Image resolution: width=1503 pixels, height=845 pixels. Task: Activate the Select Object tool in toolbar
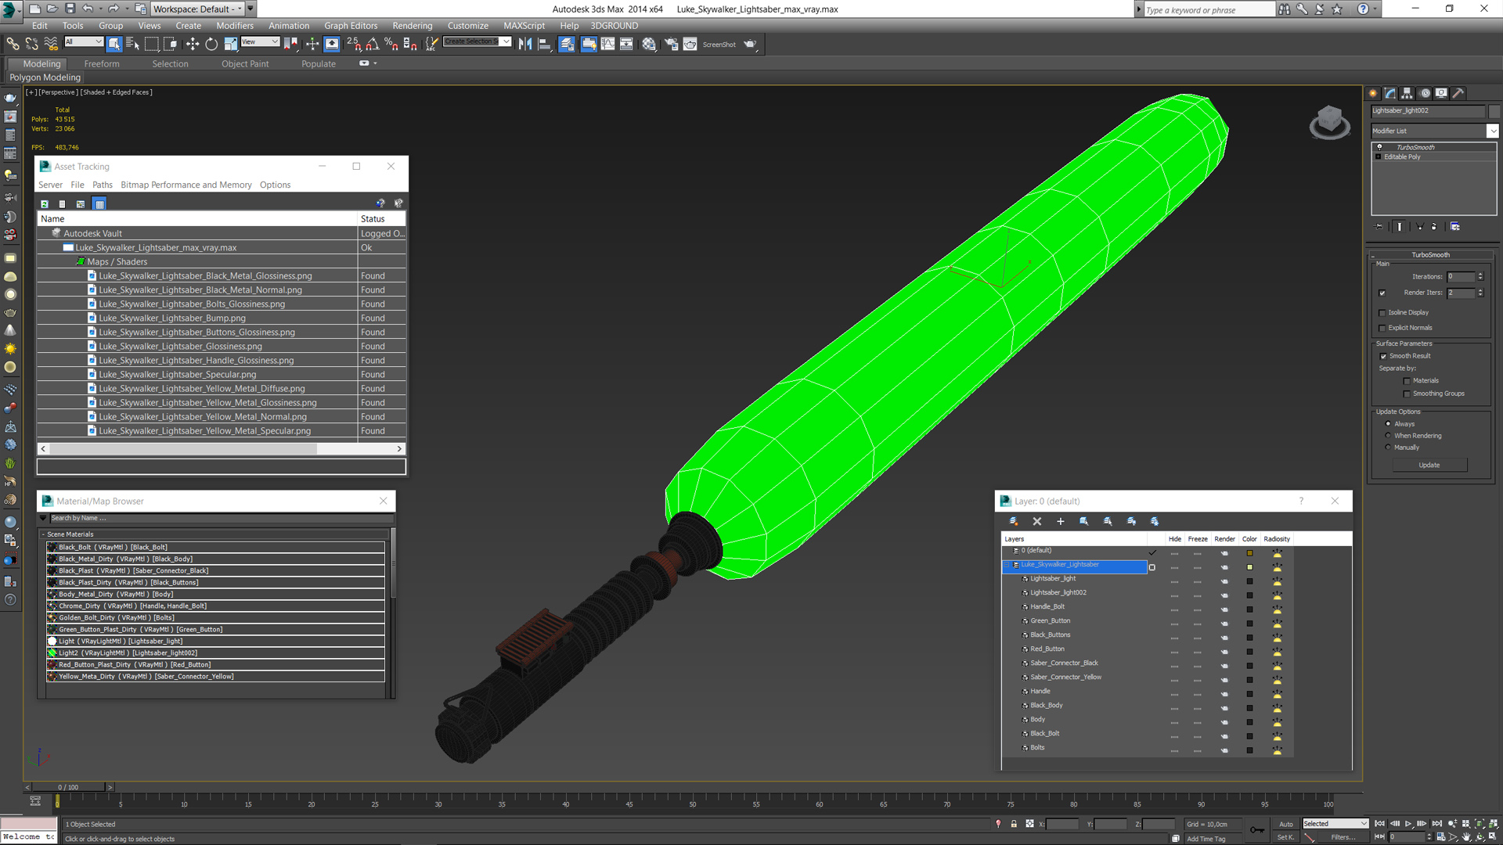(x=114, y=45)
